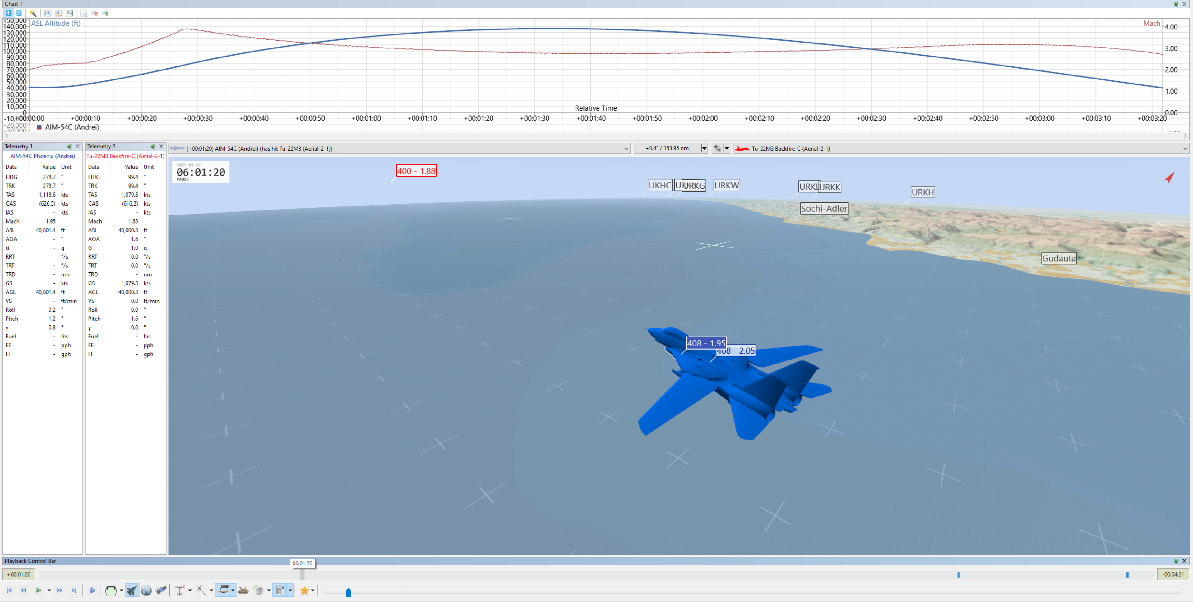This screenshot has width=1193, height=602.
Task: Click the chart zoom in magnifier
Action: pyautogui.click(x=106, y=13)
